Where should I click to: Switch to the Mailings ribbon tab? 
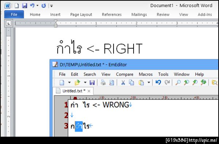139,15
